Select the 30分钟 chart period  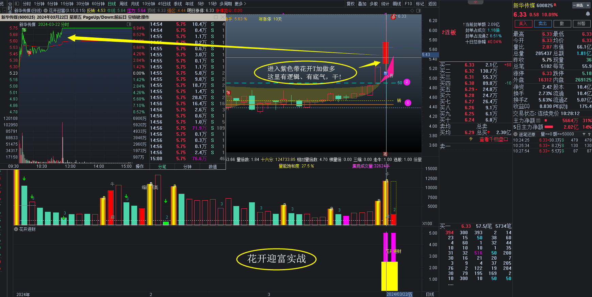83,4
